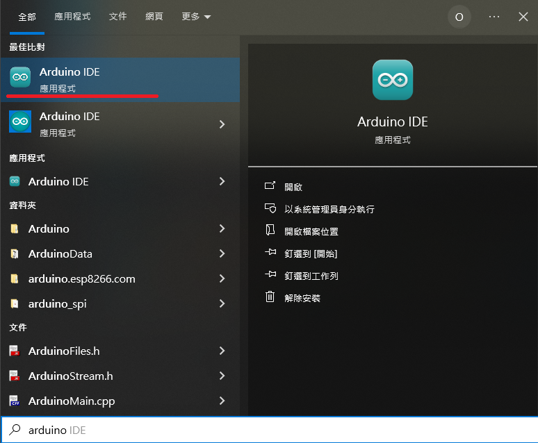The width and height of the screenshot is (538, 443).
Task: Click the ArduinoData folder icon
Action: 15,253
